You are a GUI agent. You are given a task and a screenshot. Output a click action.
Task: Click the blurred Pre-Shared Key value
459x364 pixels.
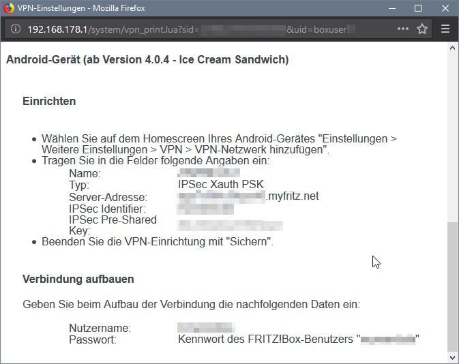[230, 226]
